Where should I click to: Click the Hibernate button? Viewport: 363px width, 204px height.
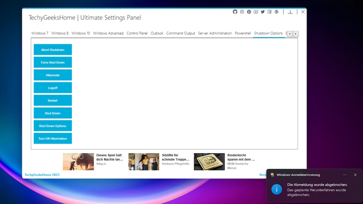53,75
